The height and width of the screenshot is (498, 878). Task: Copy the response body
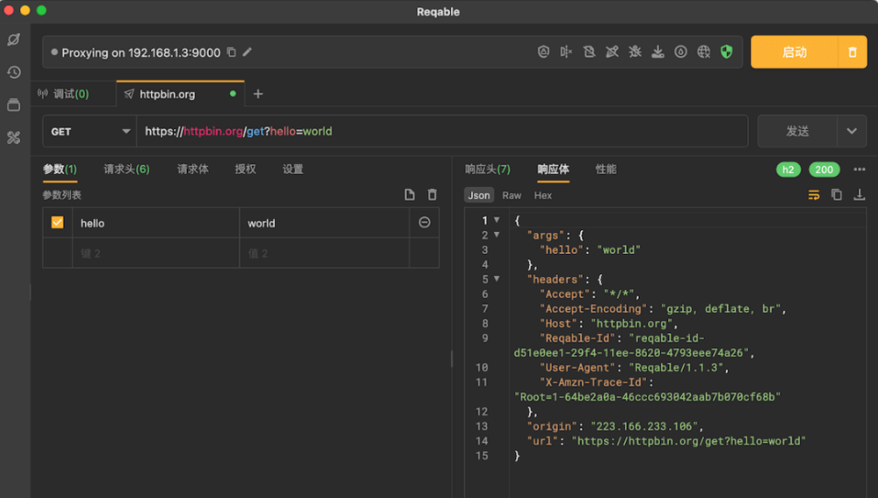click(837, 195)
